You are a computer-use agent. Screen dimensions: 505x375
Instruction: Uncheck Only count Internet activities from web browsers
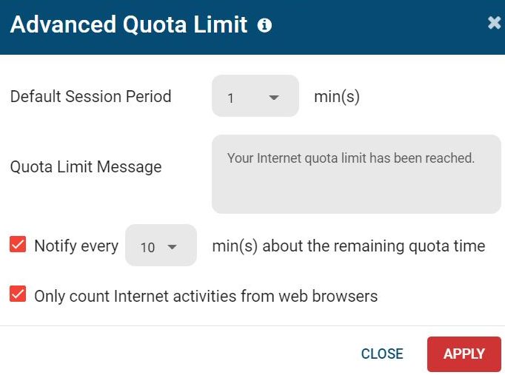pos(18,294)
